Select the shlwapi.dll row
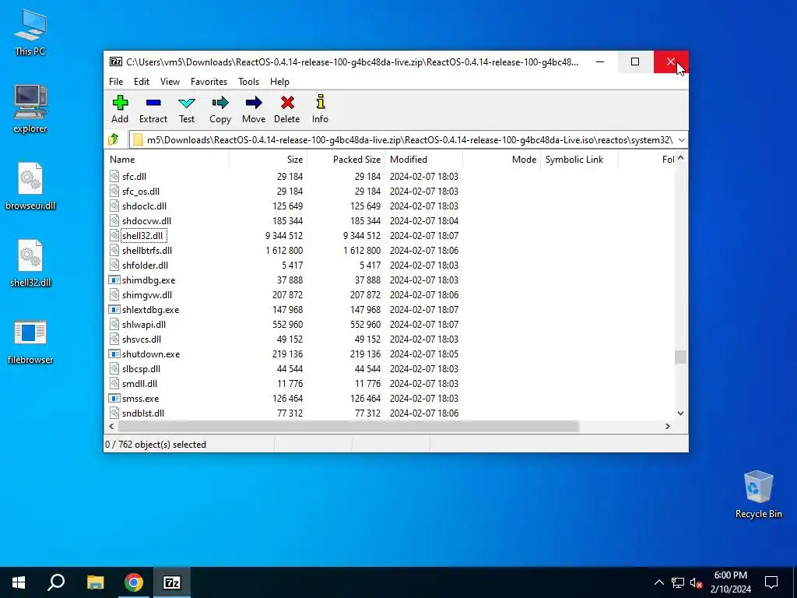This screenshot has height=598, width=797. (389, 325)
